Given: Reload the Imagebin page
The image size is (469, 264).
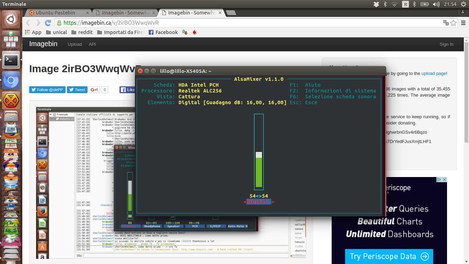Looking at the screenshot, I should pyautogui.click(x=48, y=23).
